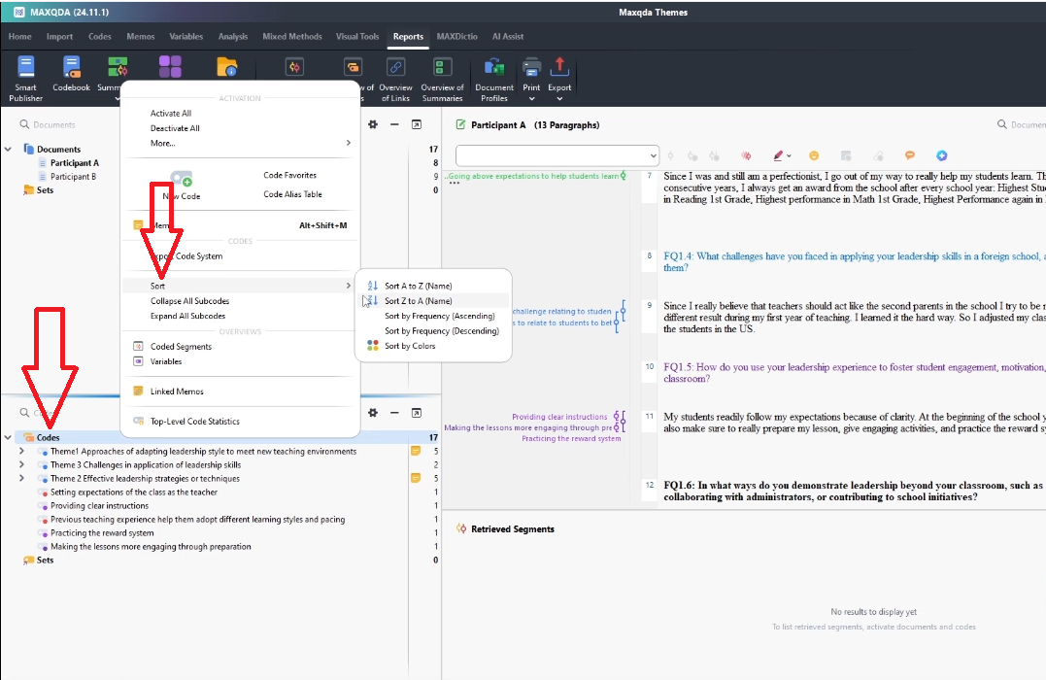Select Sort by Colors option
1046x680 pixels.
(x=410, y=346)
